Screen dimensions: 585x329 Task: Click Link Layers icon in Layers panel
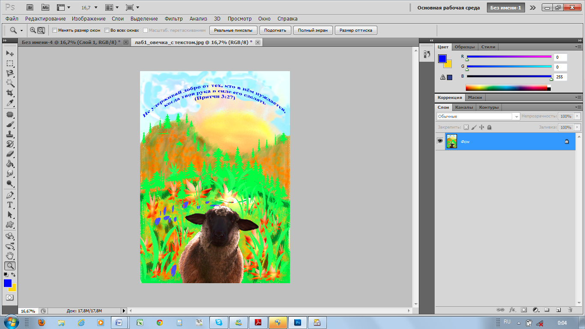tap(500, 309)
